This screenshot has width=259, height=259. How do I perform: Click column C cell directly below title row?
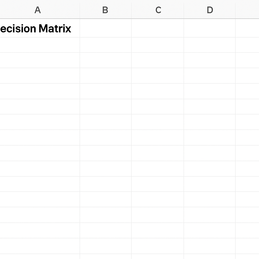click(158, 45)
